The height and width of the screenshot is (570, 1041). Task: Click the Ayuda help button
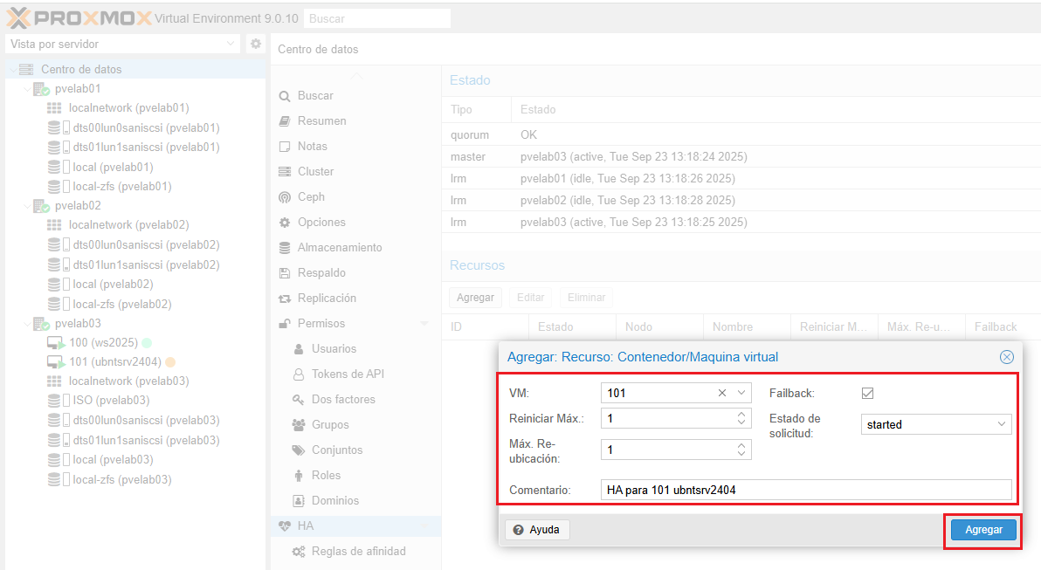[x=537, y=530]
